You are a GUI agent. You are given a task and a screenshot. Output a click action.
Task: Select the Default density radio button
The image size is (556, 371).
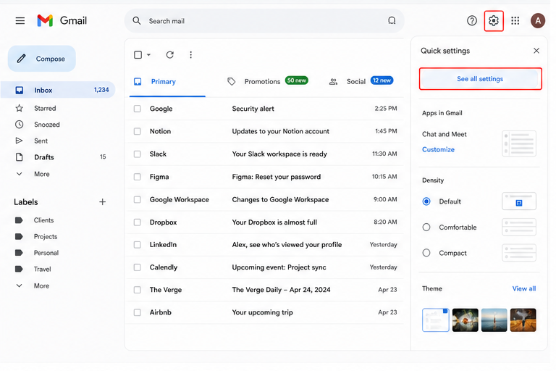click(426, 201)
